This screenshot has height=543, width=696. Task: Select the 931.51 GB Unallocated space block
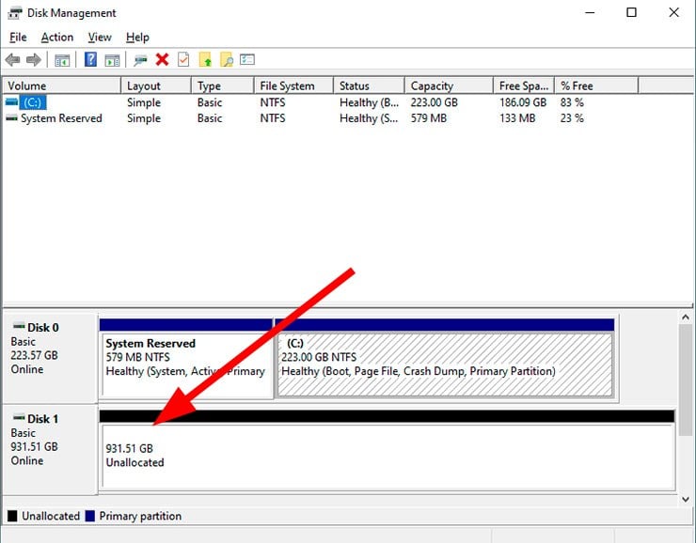(388, 450)
